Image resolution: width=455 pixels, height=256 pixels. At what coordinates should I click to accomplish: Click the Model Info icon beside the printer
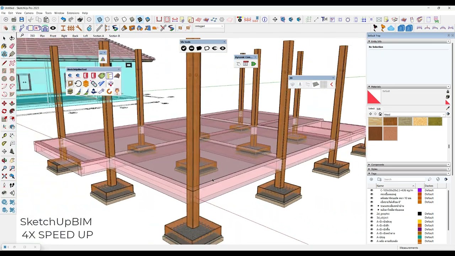click(89, 20)
